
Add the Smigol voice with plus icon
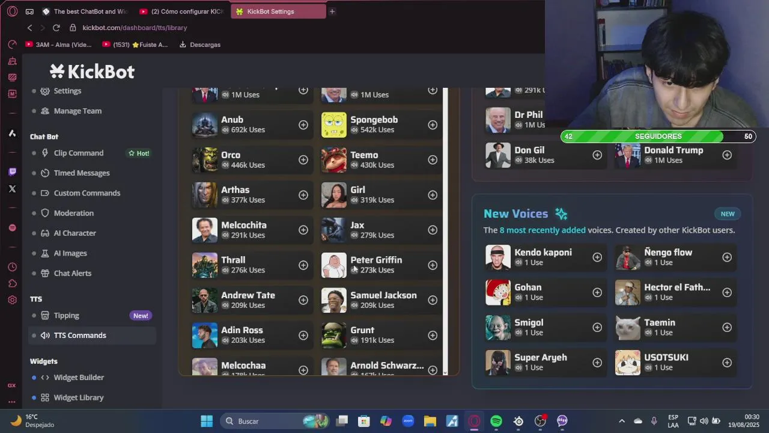[597, 327]
